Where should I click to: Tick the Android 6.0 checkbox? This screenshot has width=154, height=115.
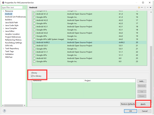click(x=34, y=58)
